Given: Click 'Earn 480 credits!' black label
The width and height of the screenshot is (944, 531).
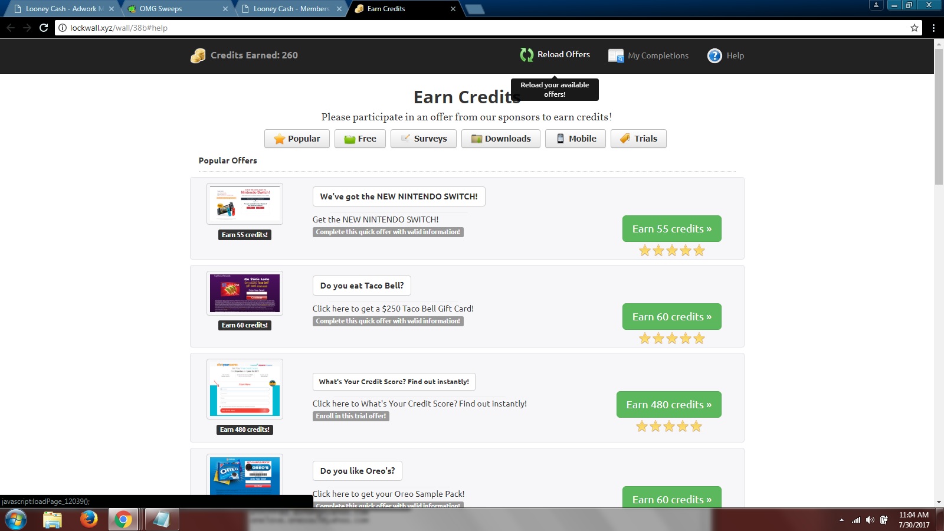Looking at the screenshot, I should point(245,430).
